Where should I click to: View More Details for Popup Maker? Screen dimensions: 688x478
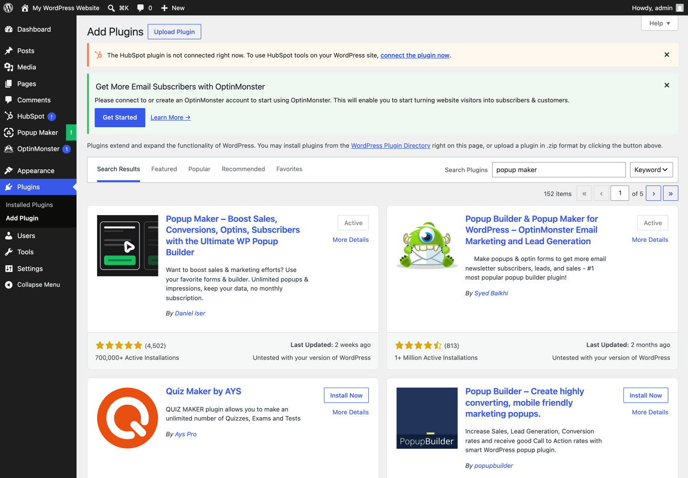tap(351, 240)
